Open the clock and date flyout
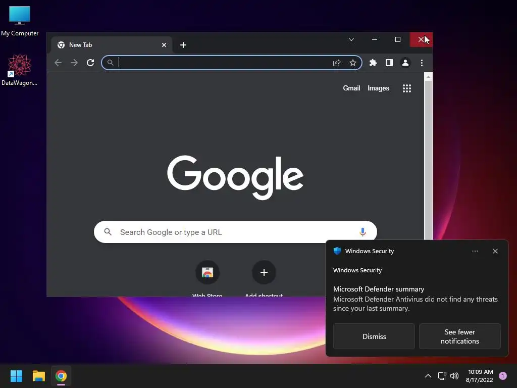517x388 pixels. pyautogui.click(x=480, y=376)
